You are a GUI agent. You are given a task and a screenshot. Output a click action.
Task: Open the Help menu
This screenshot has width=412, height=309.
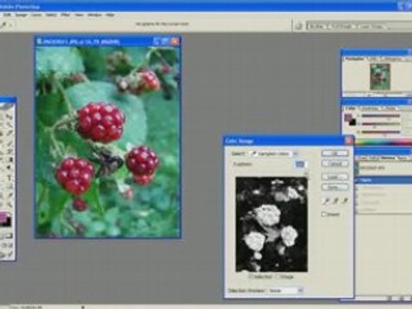[x=110, y=15]
